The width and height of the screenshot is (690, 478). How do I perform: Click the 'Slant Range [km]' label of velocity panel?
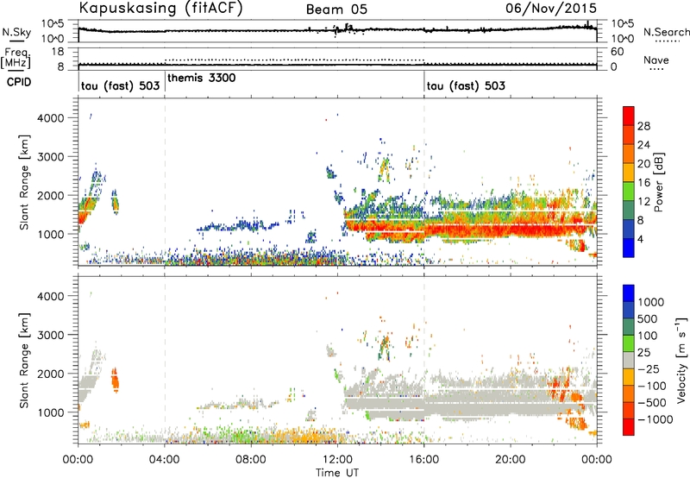pos(24,361)
